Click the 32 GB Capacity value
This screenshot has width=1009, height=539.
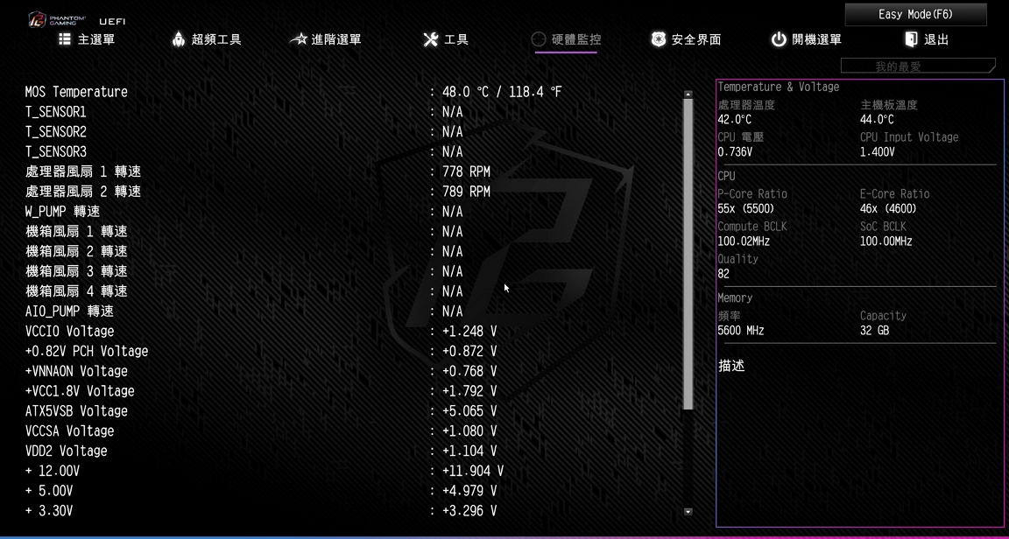click(x=874, y=331)
